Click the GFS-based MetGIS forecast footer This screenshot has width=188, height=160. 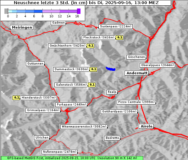[72, 158]
